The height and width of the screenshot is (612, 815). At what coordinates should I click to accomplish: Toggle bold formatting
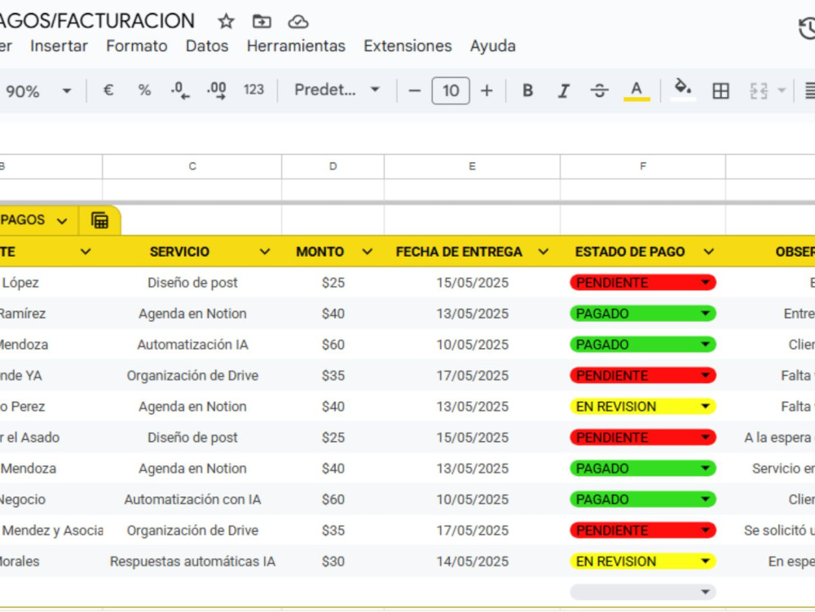527,91
